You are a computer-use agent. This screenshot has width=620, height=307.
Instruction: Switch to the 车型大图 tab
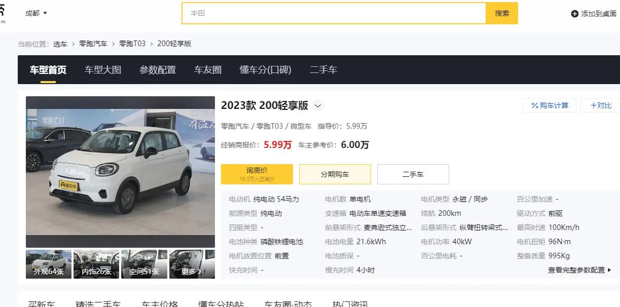point(102,70)
